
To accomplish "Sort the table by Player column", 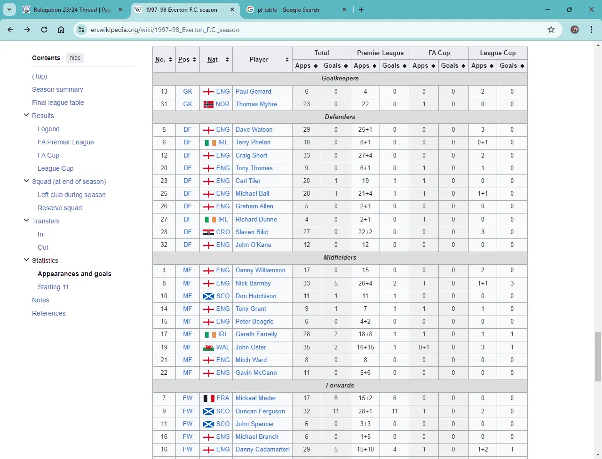I will click(x=286, y=60).
